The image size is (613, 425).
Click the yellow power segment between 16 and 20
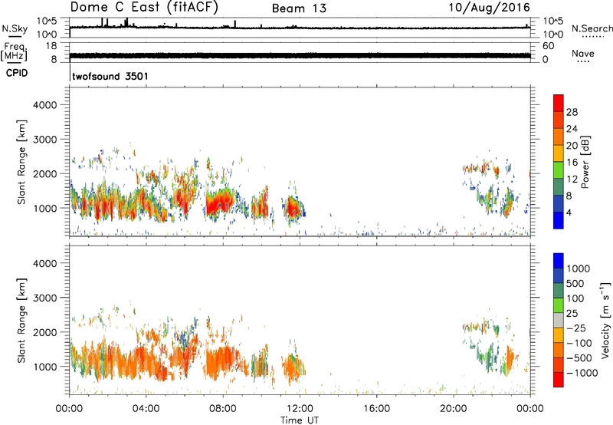coord(559,153)
